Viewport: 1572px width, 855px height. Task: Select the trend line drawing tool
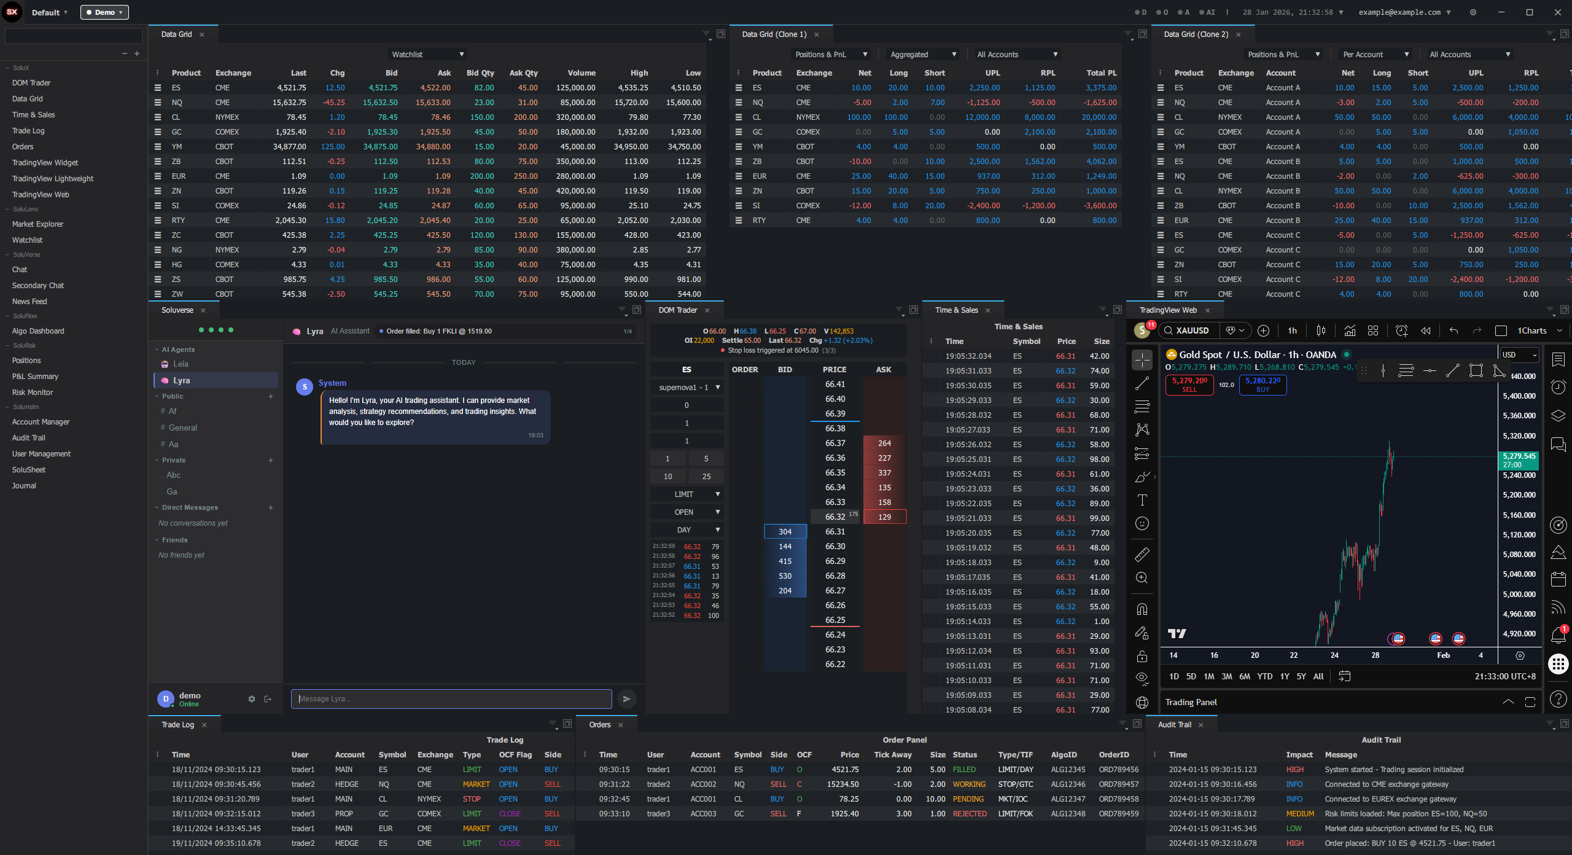click(1142, 383)
